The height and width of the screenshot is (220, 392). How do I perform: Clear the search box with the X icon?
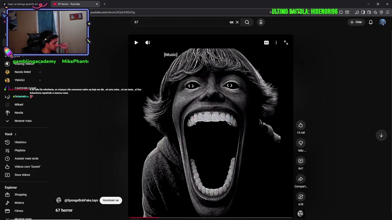237,22
